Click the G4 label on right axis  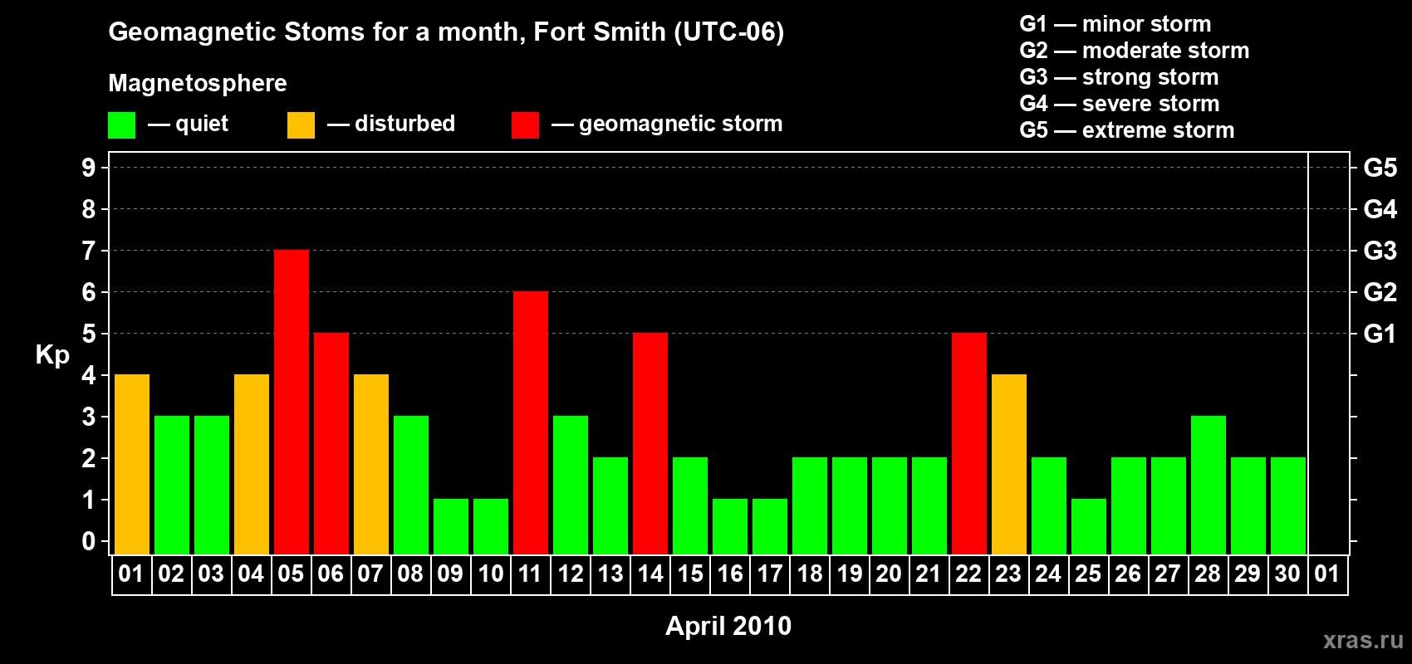(x=1380, y=209)
